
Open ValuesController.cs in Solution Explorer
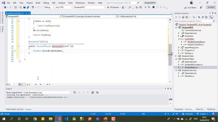196,45
